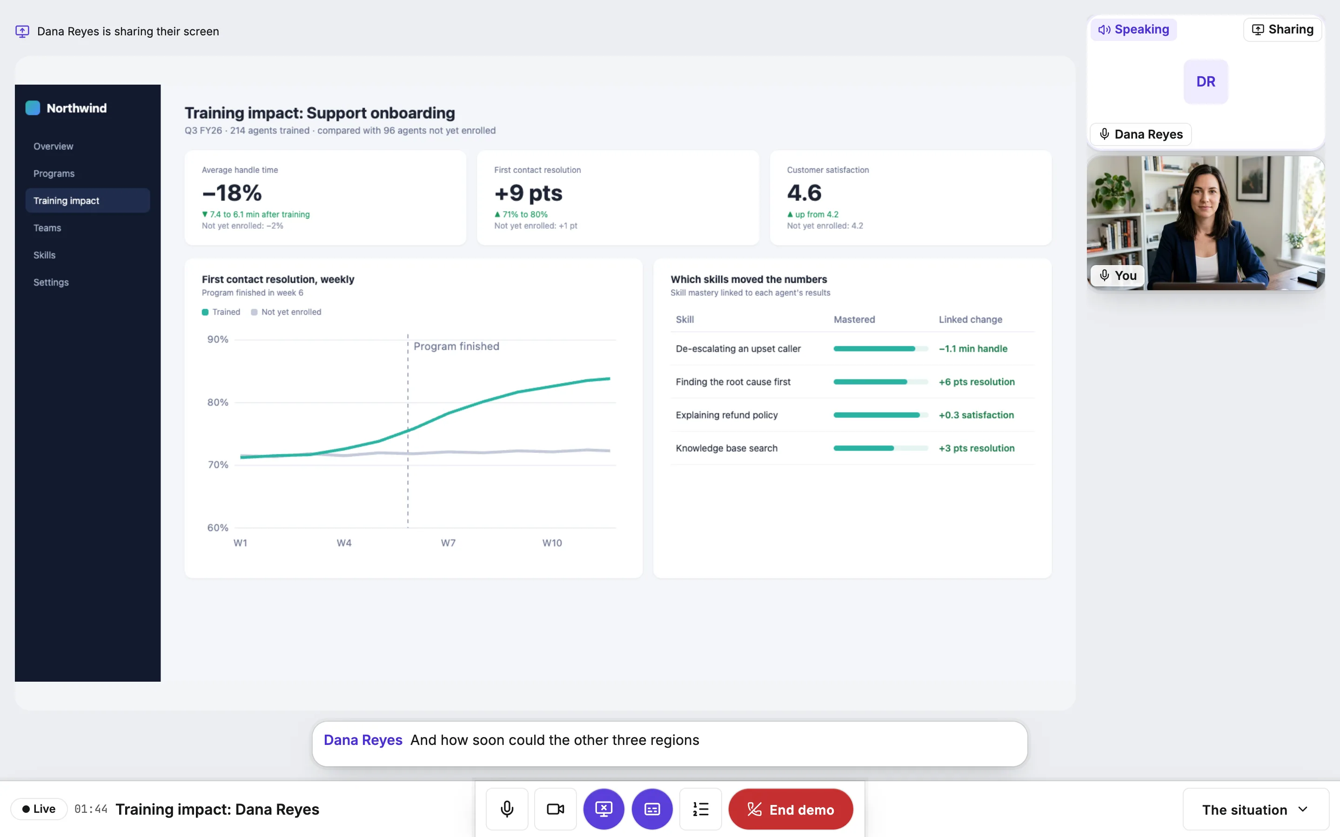
Task: Click the DR avatar tile
Action: [x=1206, y=81]
